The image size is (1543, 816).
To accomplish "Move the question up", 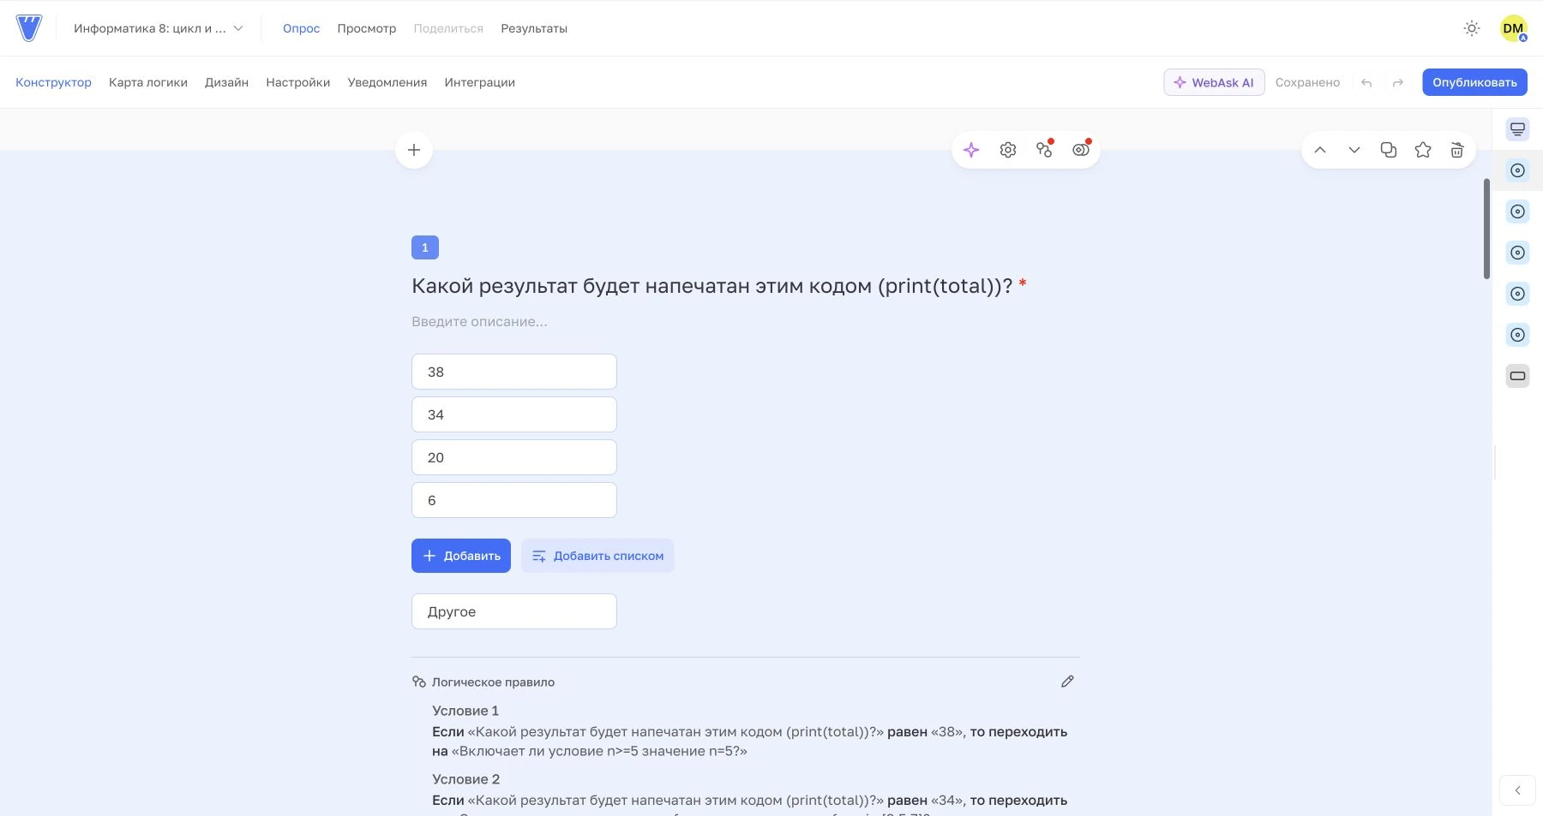I will (x=1320, y=150).
